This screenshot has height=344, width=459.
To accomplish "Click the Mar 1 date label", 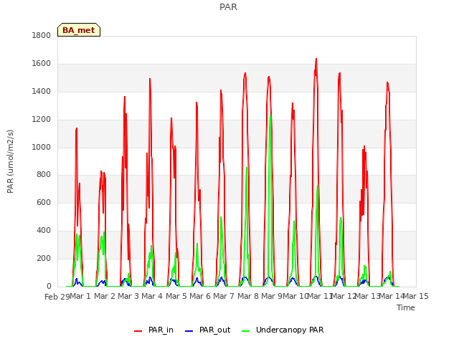I will [80, 296].
